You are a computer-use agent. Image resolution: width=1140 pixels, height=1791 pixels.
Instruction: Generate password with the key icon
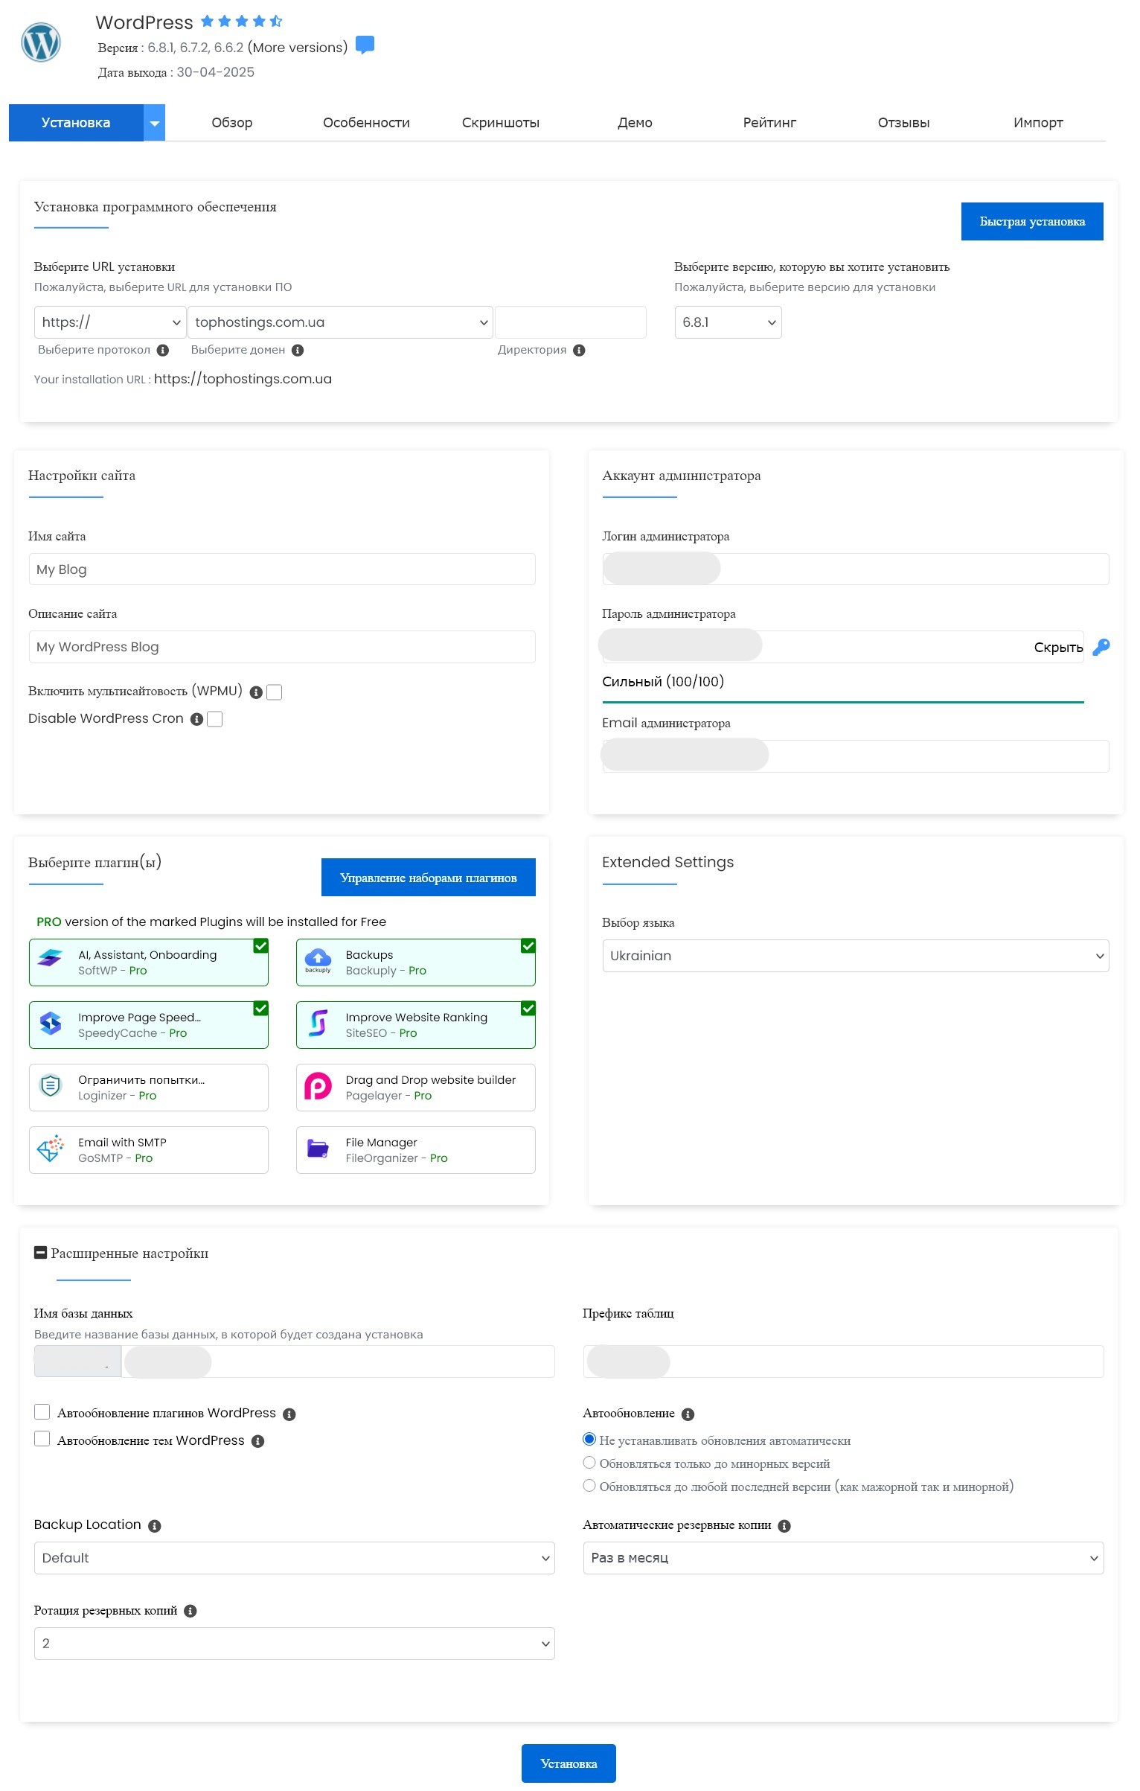point(1101,647)
